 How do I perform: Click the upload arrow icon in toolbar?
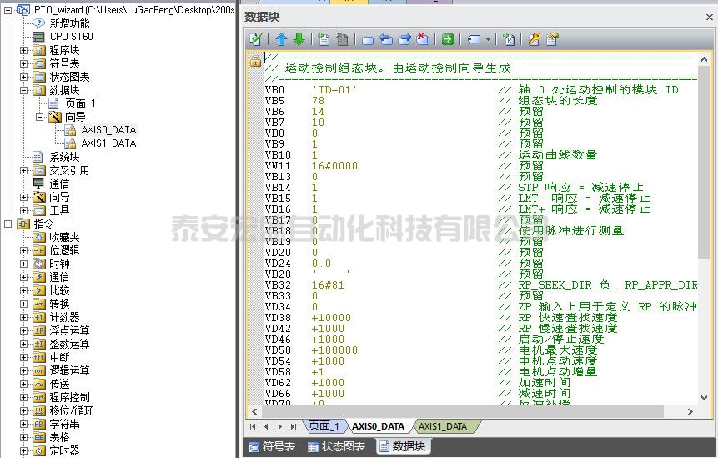click(x=281, y=39)
